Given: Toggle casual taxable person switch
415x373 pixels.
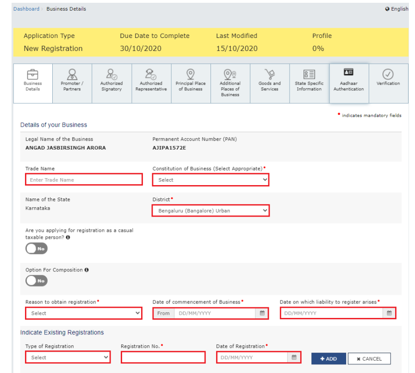Looking at the screenshot, I should (x=37, y=249).
